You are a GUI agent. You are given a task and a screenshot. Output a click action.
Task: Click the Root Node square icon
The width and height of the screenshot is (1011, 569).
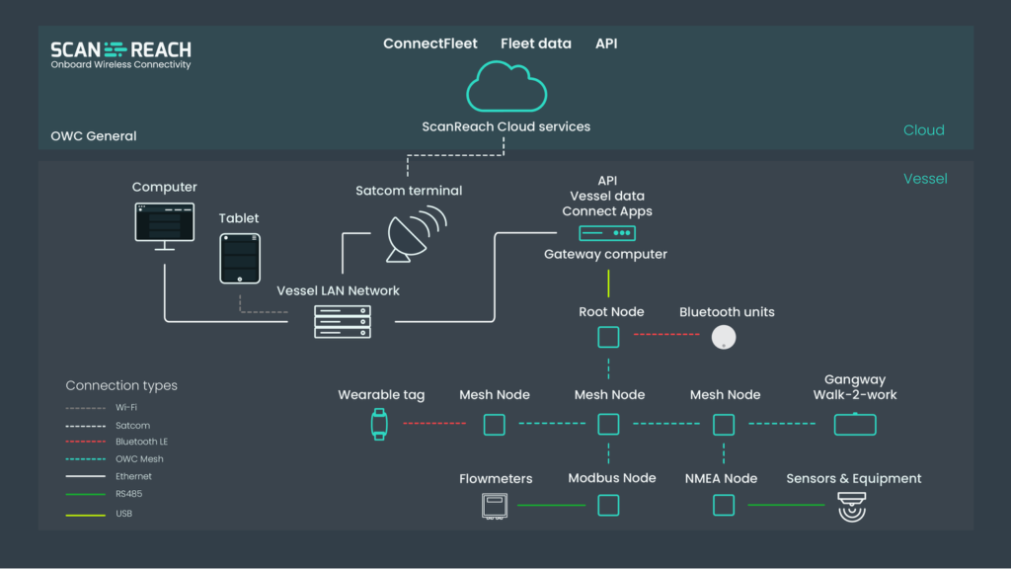point(609,338)
